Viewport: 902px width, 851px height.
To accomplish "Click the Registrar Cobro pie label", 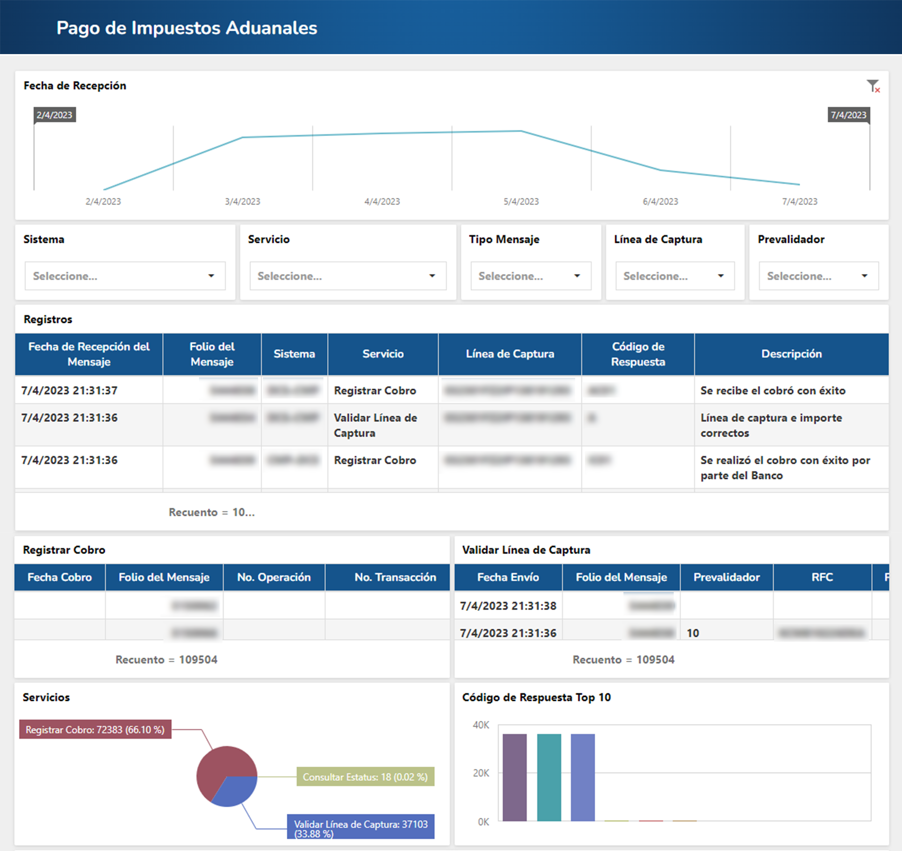I will pos(95,730).
